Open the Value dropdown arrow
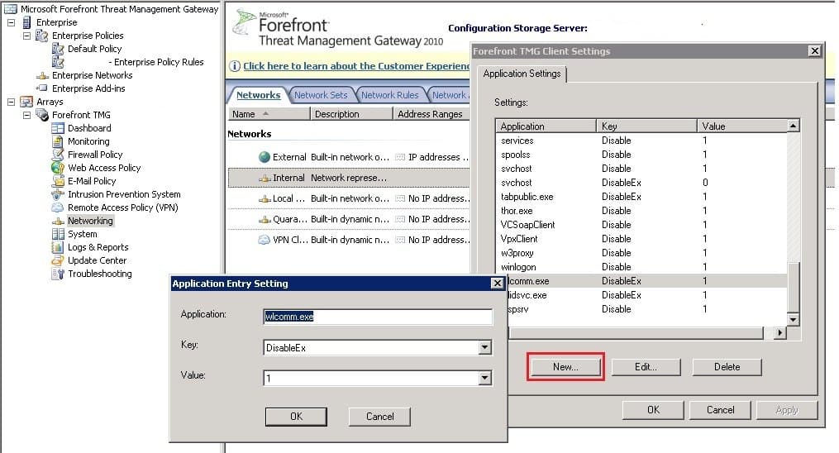The height and width of the screenshot is (453, 839). 484,378
